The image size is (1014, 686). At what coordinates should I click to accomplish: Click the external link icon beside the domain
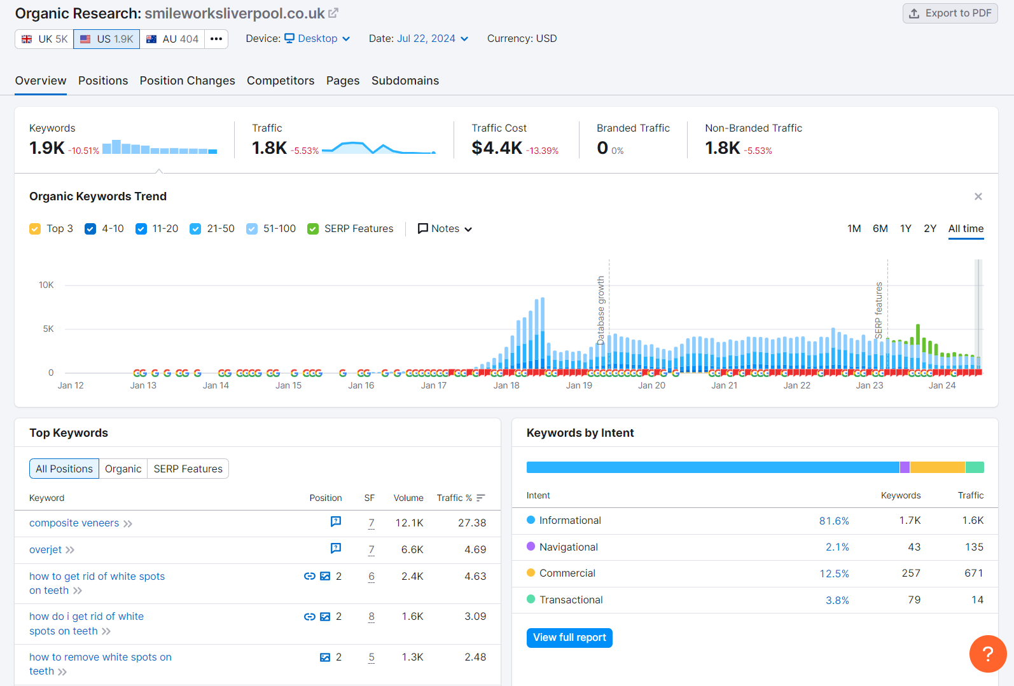333,13
